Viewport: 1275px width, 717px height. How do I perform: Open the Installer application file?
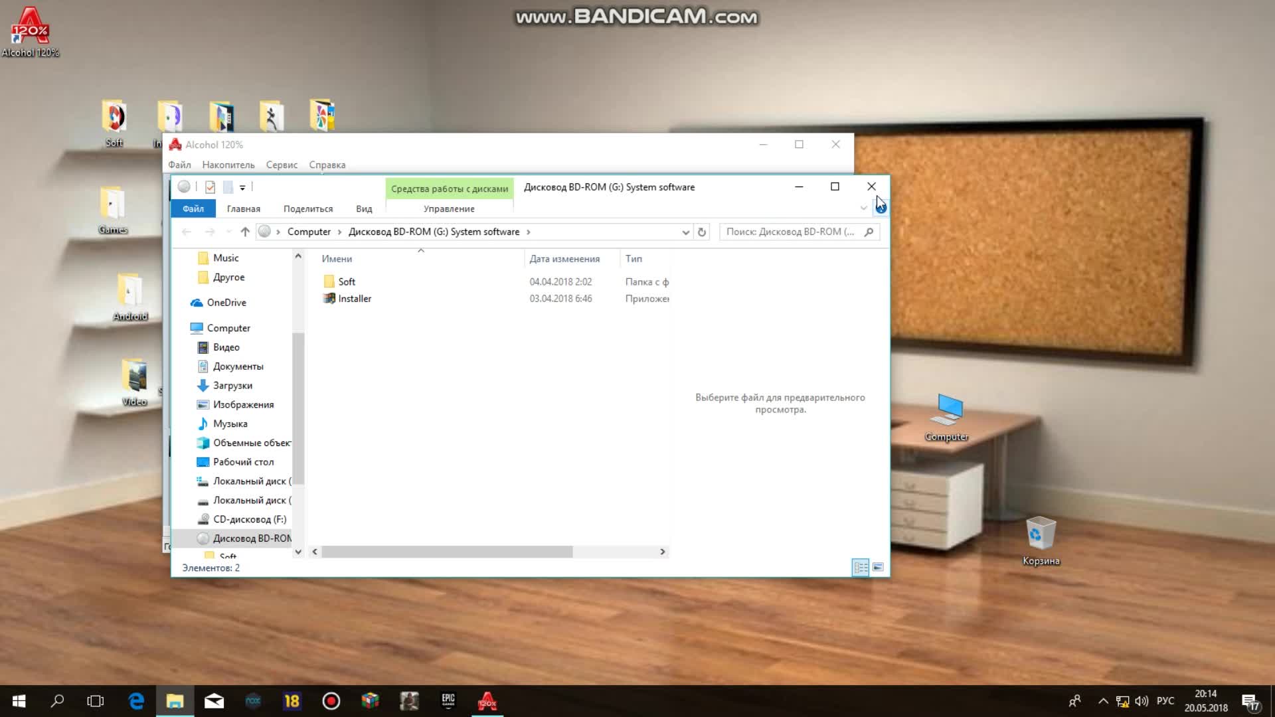tap(355, 297)
